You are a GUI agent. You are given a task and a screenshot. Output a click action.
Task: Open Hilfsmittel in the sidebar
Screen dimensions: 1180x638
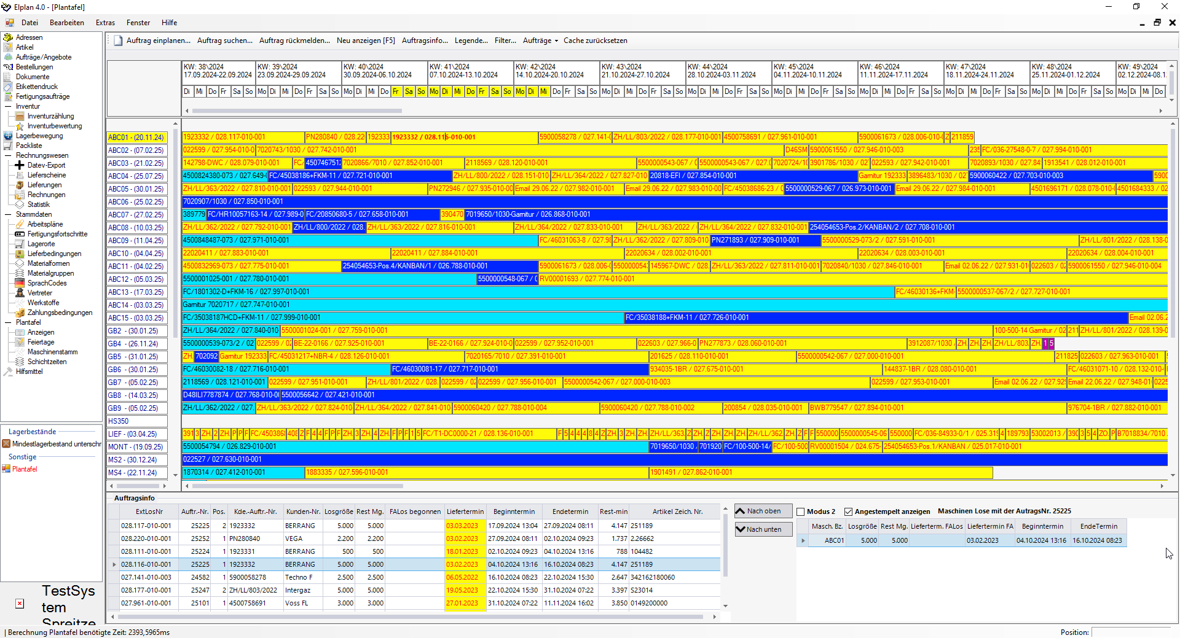[29, 372]
